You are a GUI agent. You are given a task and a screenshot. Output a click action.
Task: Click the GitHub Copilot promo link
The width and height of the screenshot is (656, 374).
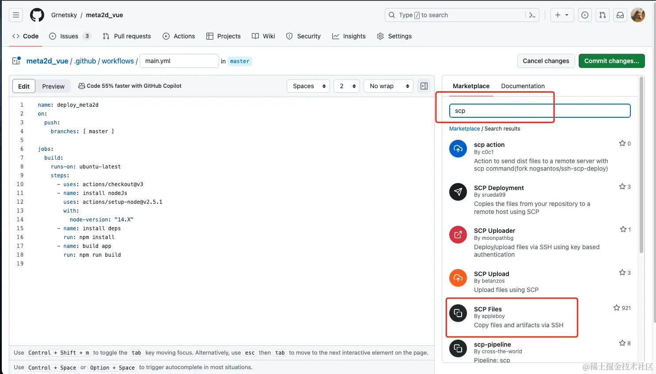tap(130, 86)
